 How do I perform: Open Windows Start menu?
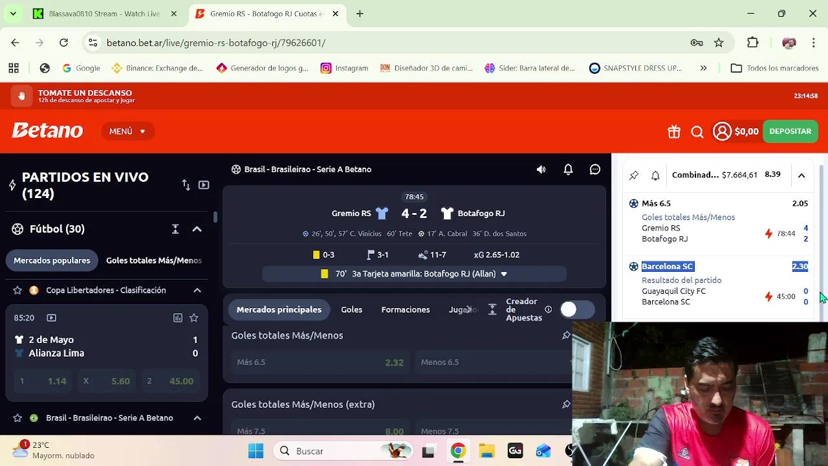(256, 451)
